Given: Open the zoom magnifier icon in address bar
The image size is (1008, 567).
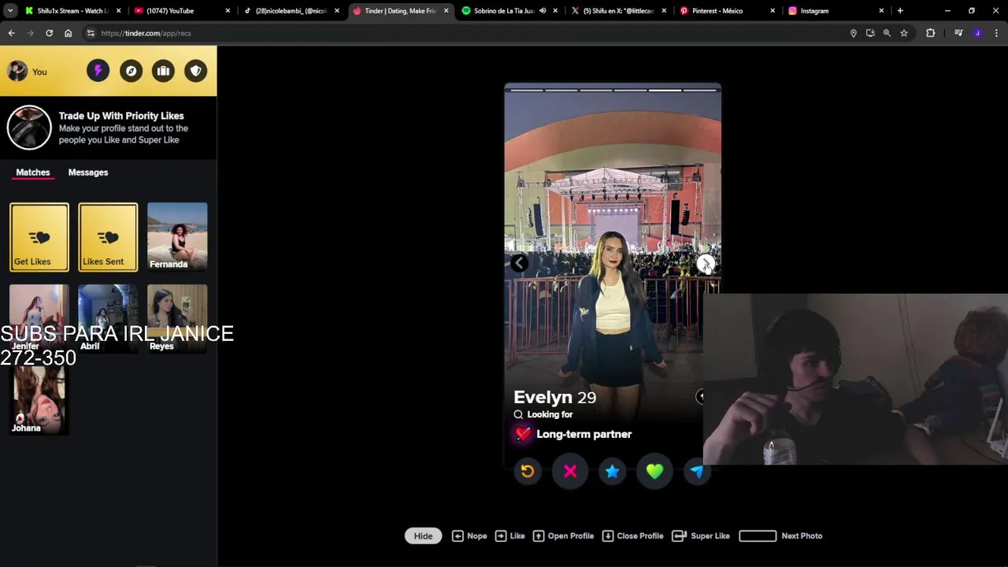Looking at the screenshot, I should (x=887, y=33).
